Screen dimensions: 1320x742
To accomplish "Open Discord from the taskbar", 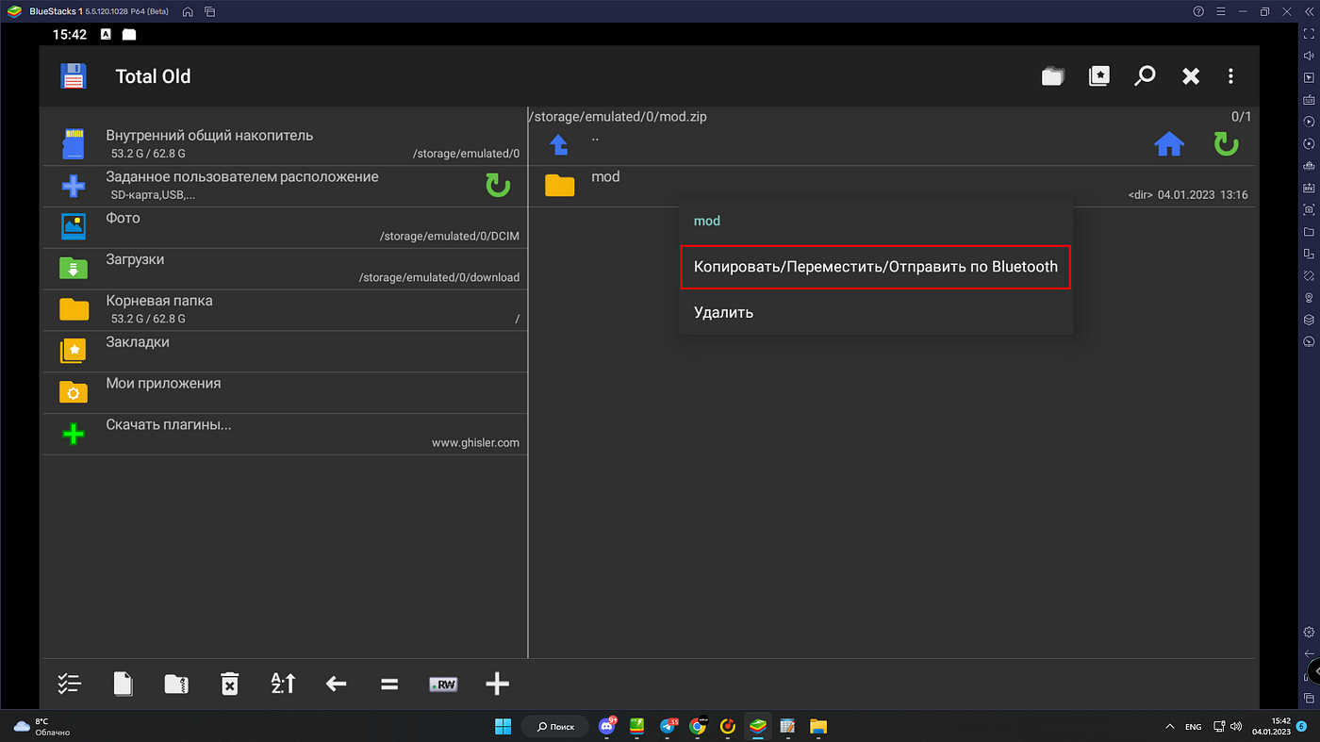I will pyautogui.click(x=607, y=726).
